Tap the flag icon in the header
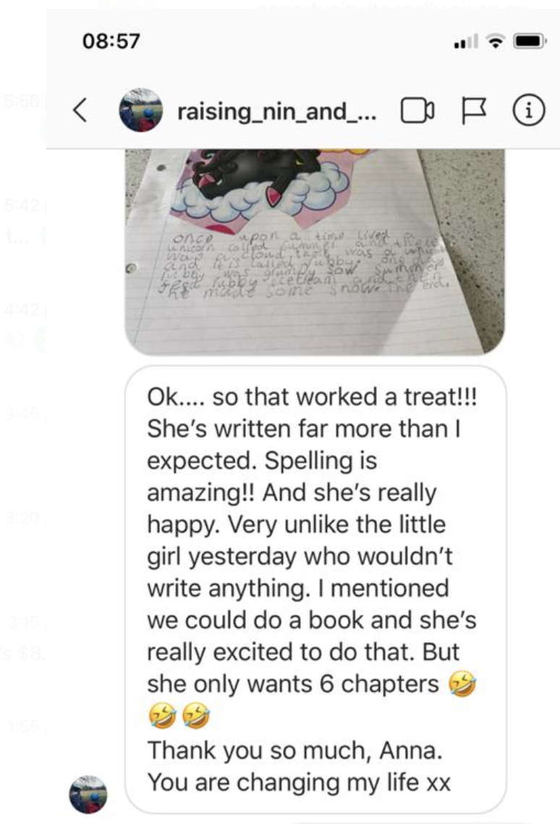The height and width of the screenshot is (824, 560). coord(474,110)
